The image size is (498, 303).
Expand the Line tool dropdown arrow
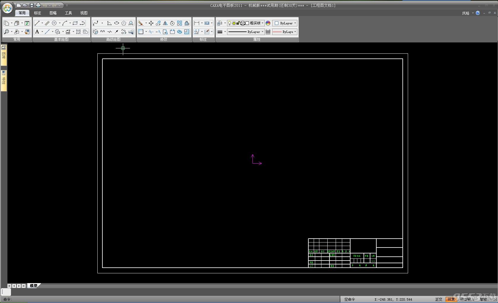(x=42, y=23)
